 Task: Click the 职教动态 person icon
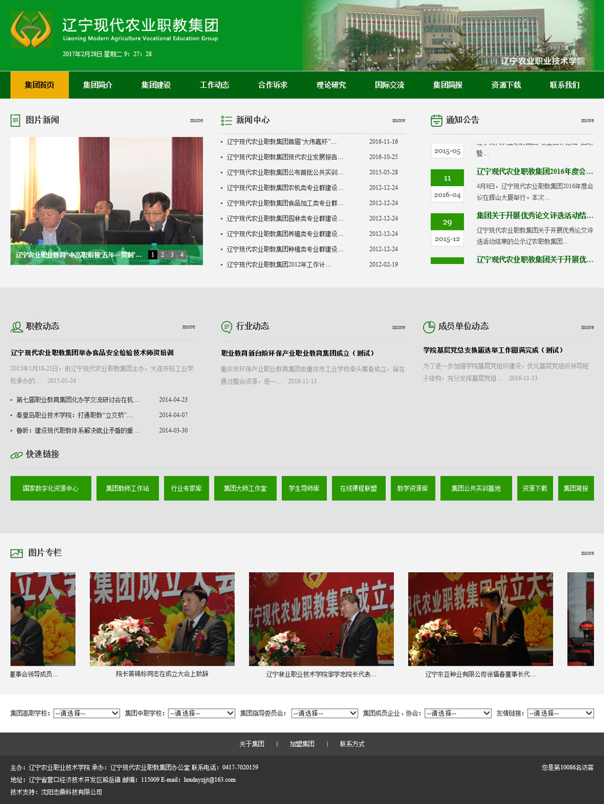[16, 326]
